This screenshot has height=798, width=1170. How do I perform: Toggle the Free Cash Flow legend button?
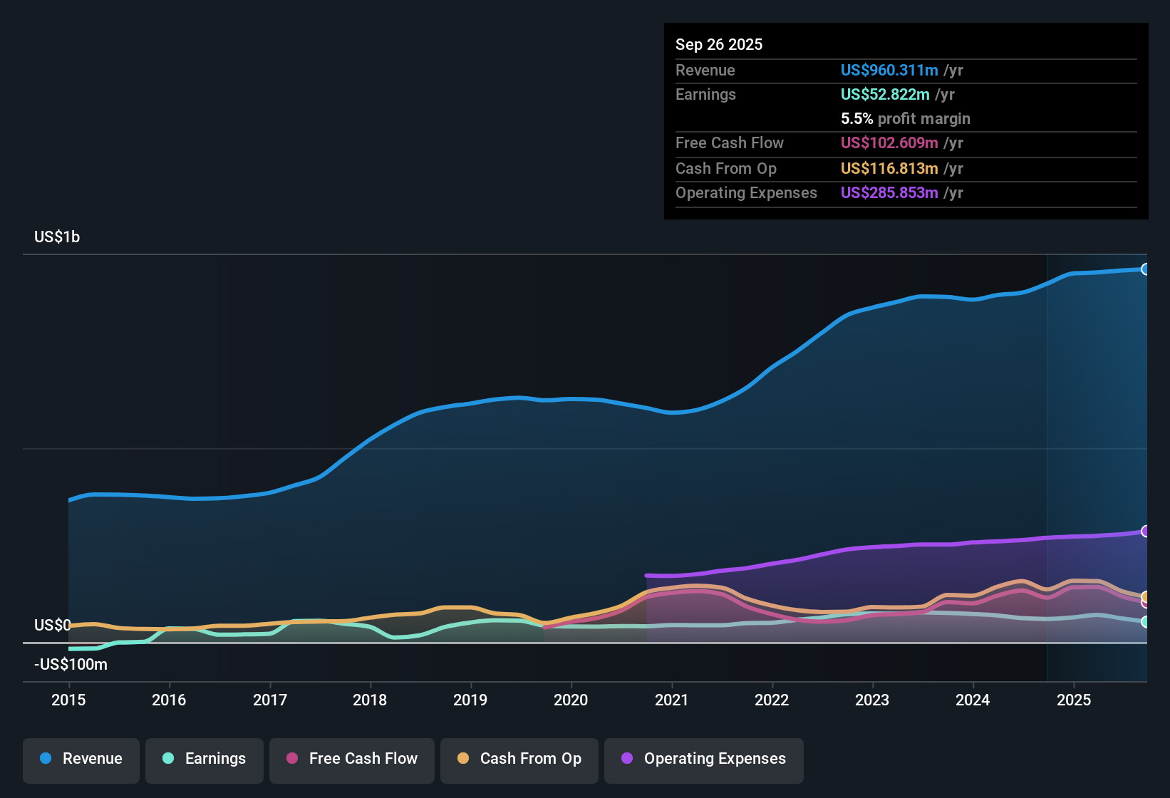352,760
